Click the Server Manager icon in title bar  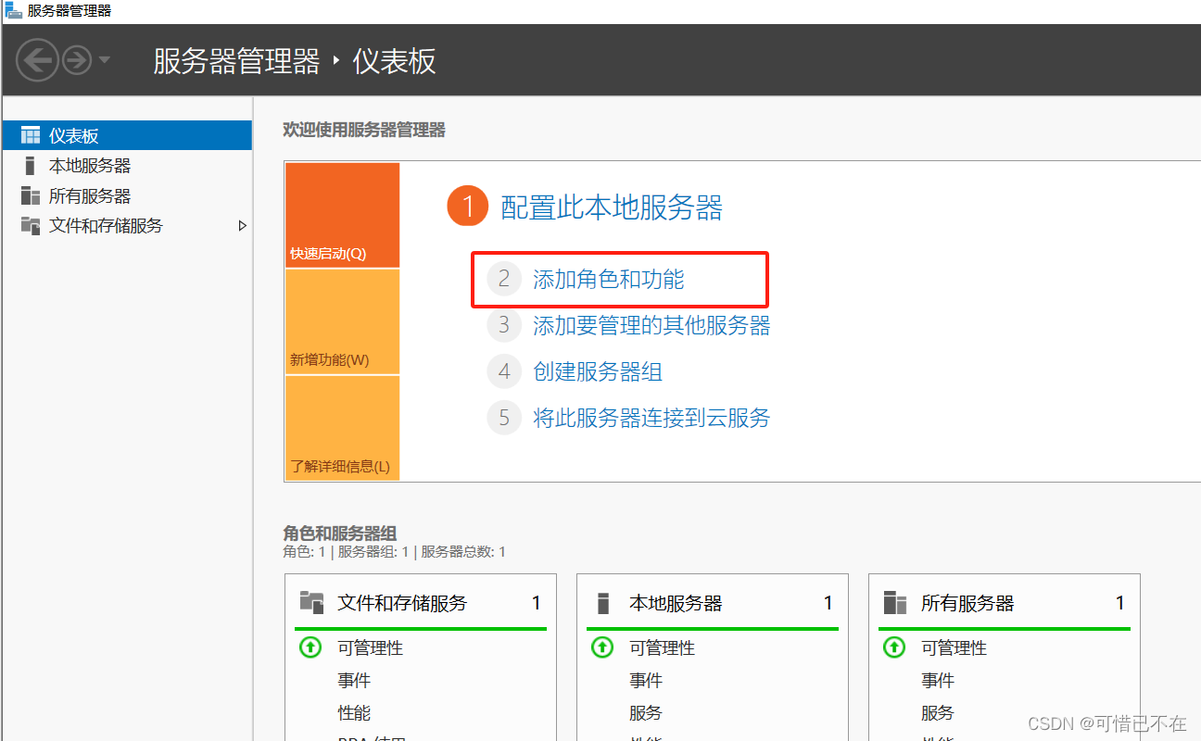click(13, 10)
